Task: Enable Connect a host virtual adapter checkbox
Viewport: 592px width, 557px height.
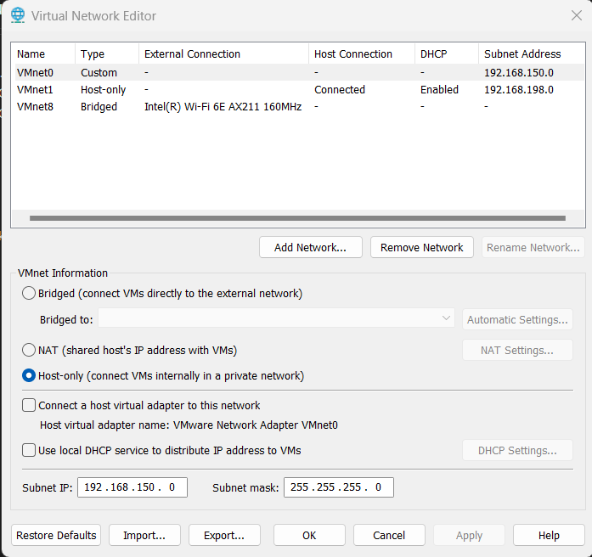Action: click(30, 406)
